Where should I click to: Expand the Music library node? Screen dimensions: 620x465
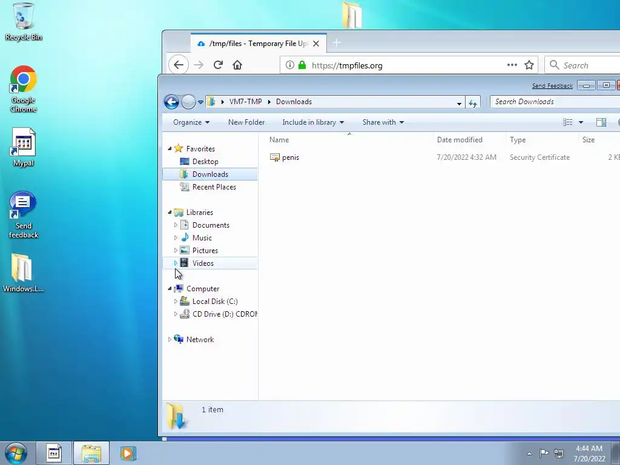click(176, 237)
